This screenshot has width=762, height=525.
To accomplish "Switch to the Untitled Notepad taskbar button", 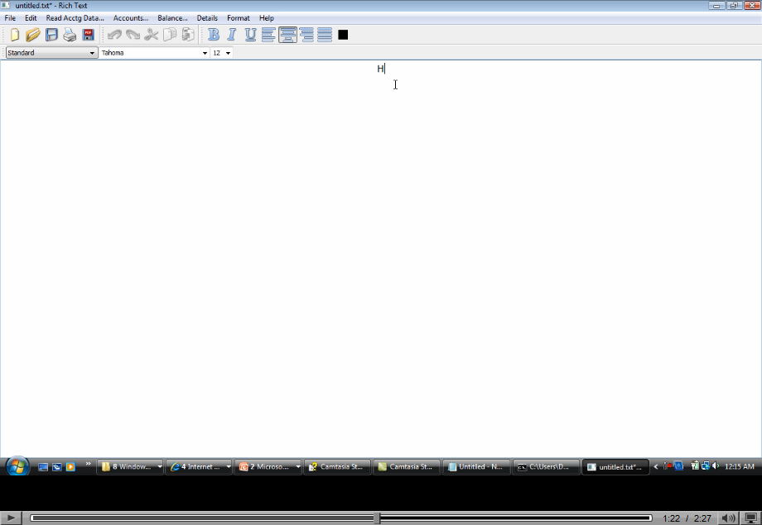I will tap(475, 467).
